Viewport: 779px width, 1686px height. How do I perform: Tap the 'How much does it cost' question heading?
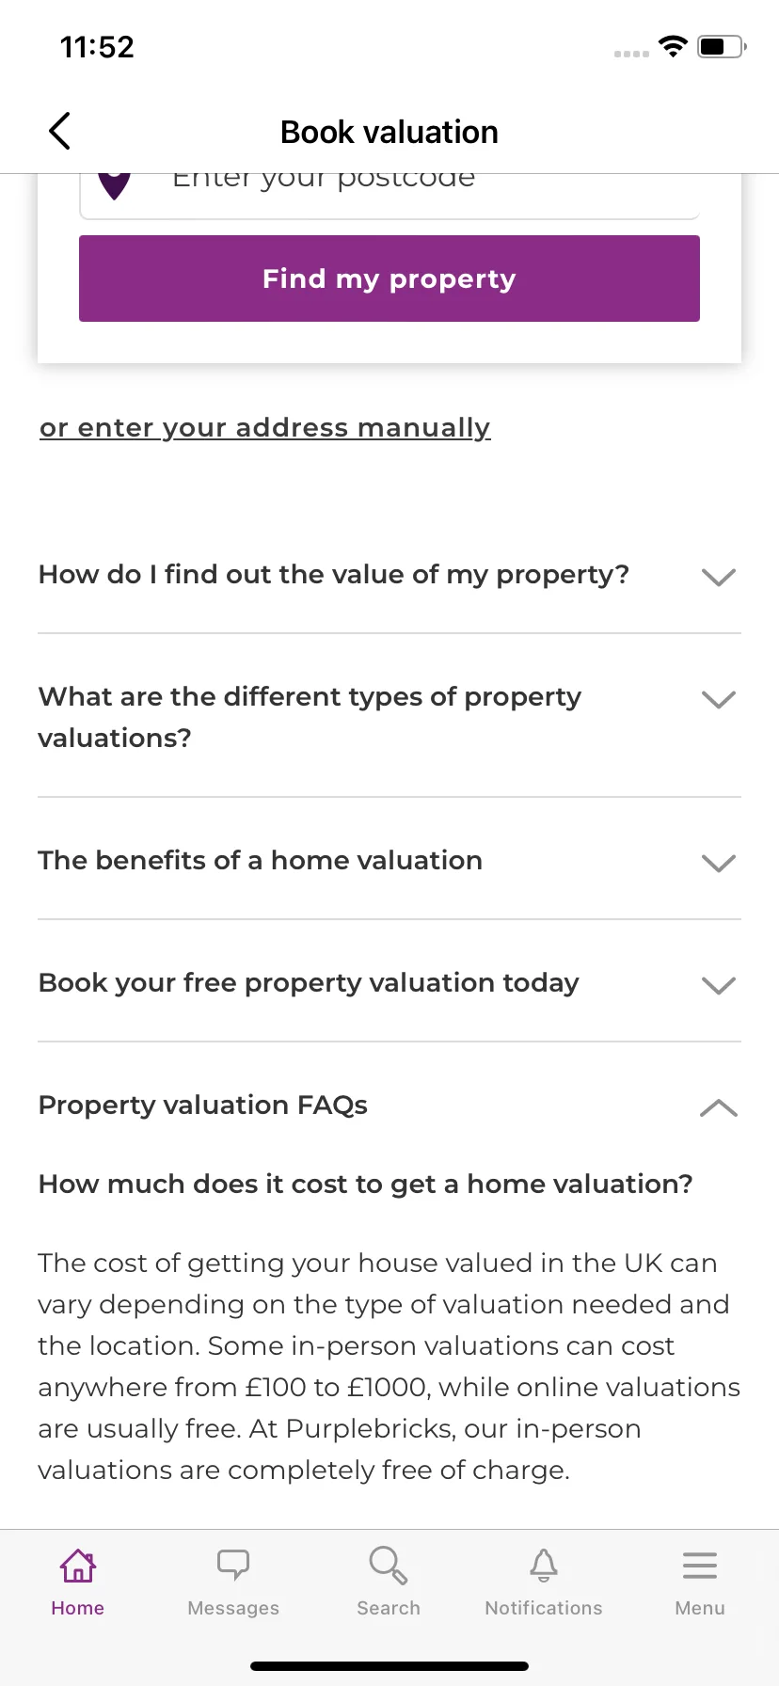point(365,1185)
